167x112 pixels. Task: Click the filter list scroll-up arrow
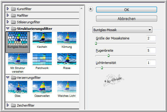point(81,8)
